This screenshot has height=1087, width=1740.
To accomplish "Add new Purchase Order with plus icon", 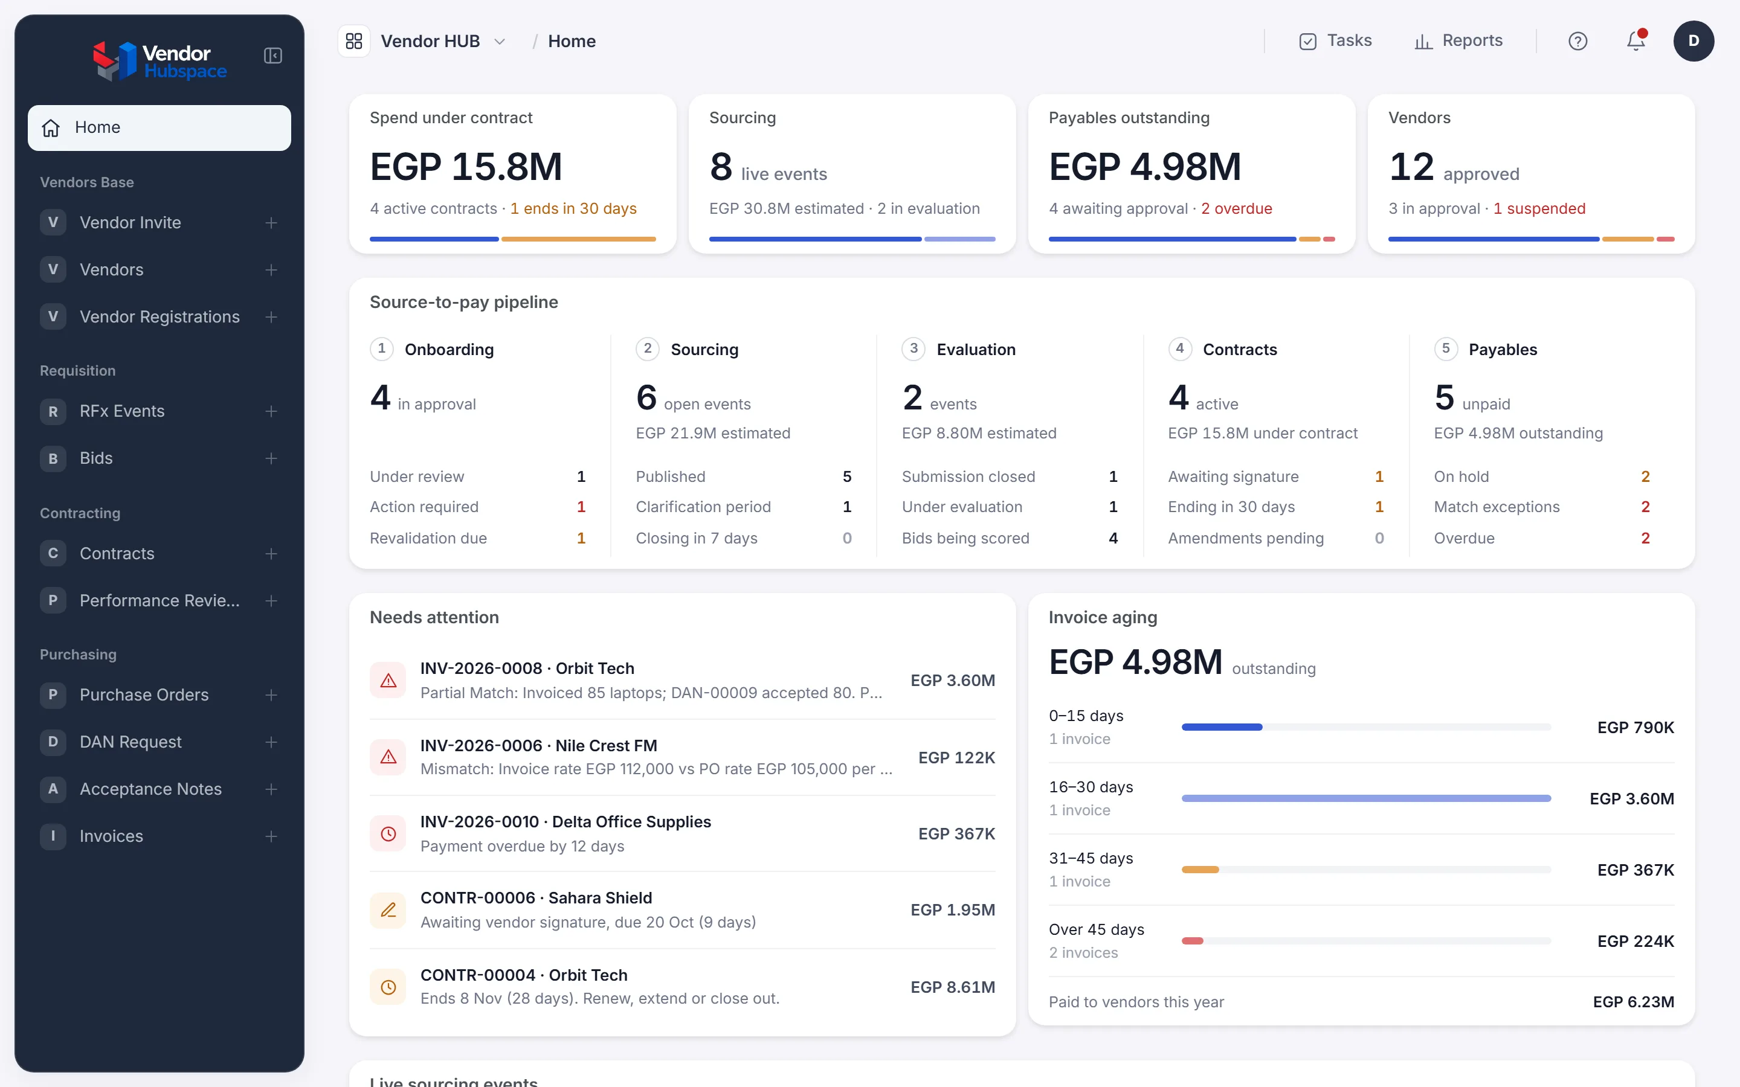I will [271, 695].
